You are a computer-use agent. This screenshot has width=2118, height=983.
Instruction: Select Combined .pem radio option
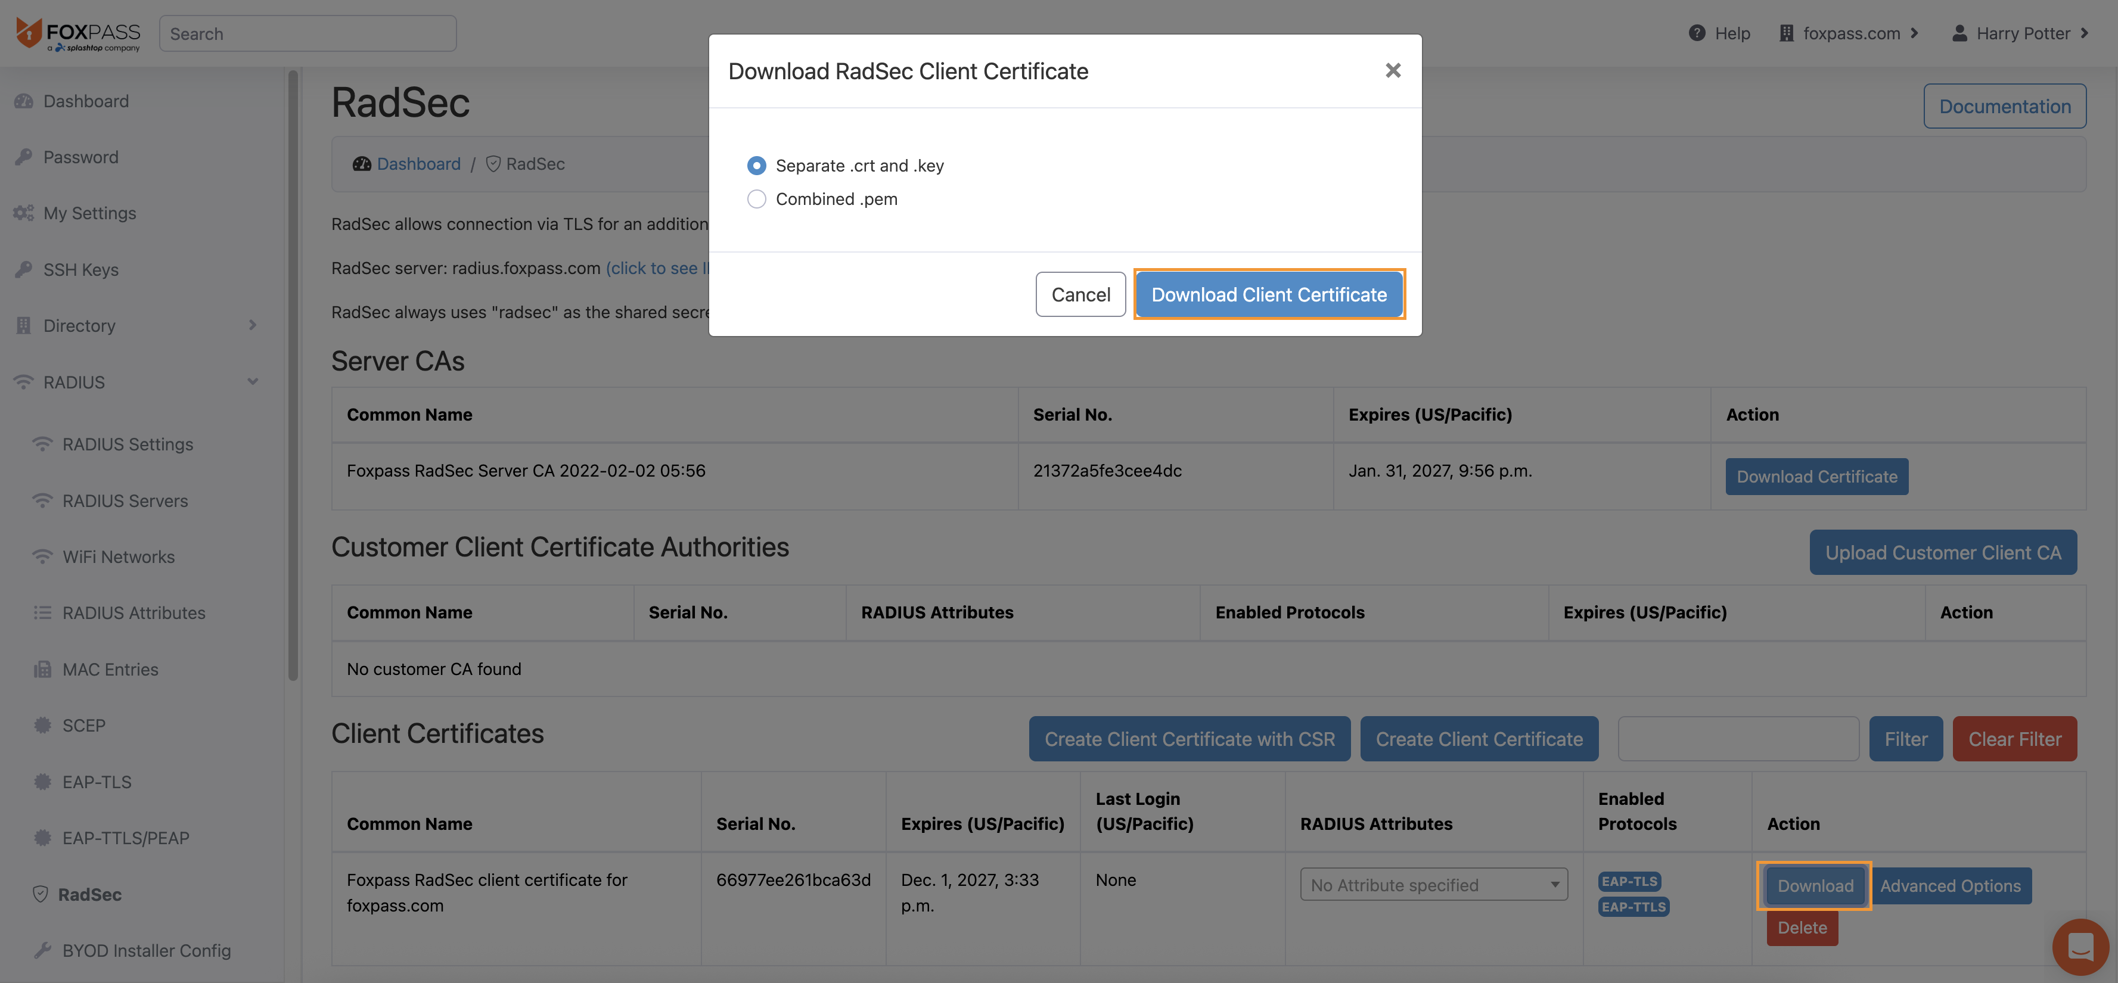(x=756, y=199)
